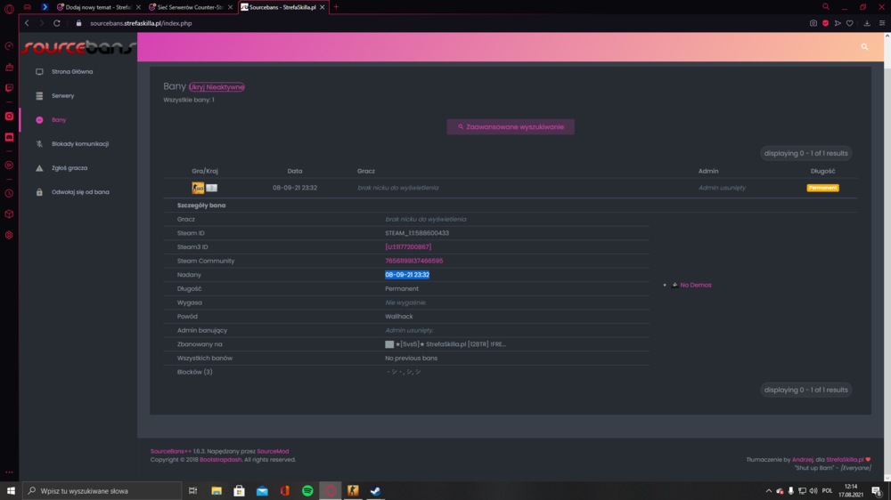Image resolution: width=891 pixels, height=500 pixels.
Task: Open SourceMod footer link
Action: click(x=273, y=451)
